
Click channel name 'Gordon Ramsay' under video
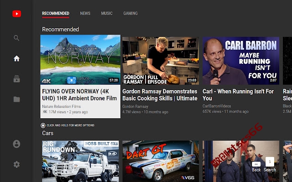click(x=136, y=106)
